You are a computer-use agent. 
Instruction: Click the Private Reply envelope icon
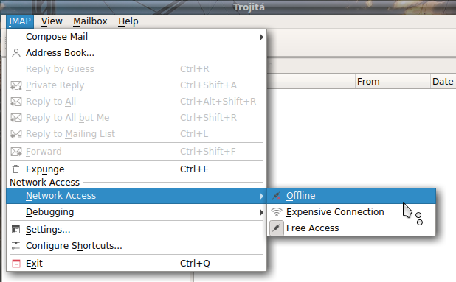(x=16, y=85)
